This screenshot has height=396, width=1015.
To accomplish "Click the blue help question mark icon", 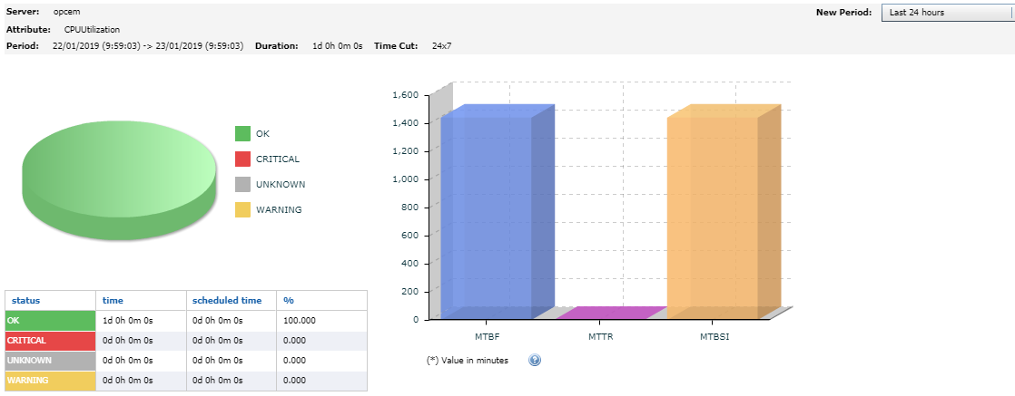I will point(535,360).
